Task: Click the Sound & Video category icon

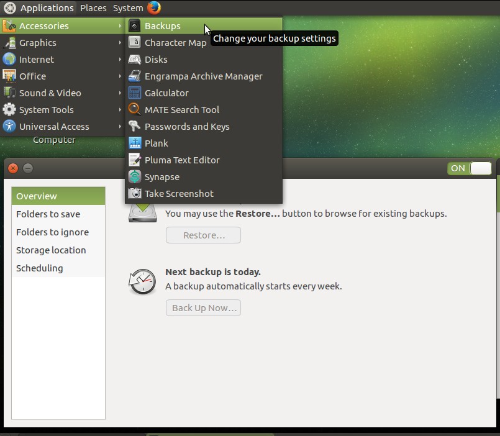Action: (x=9, y=93)
